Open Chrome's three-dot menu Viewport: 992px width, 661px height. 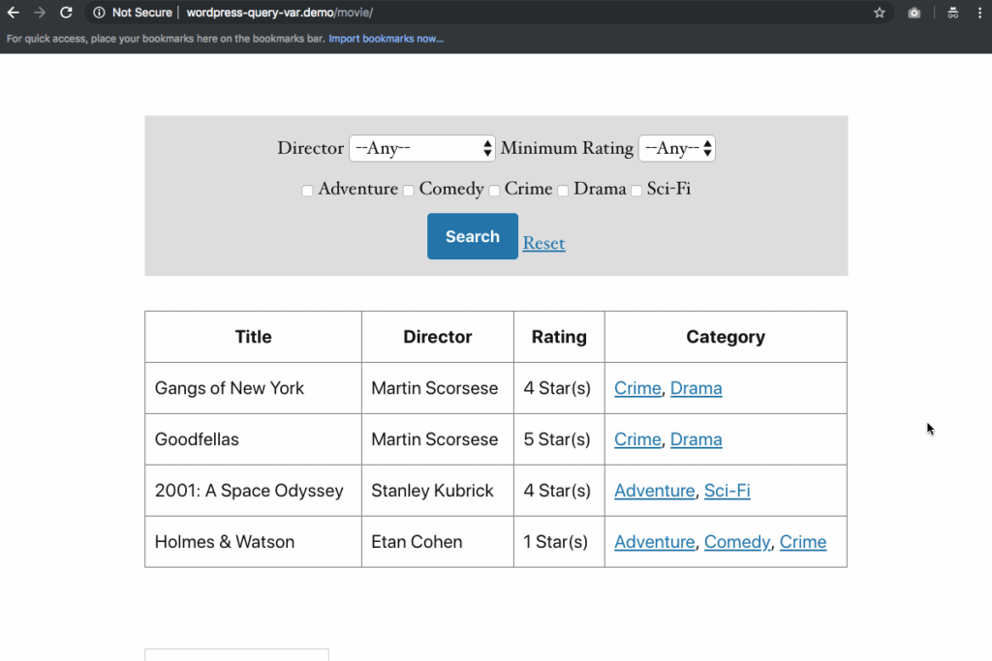pyautogui.click(x=981, y=14)
